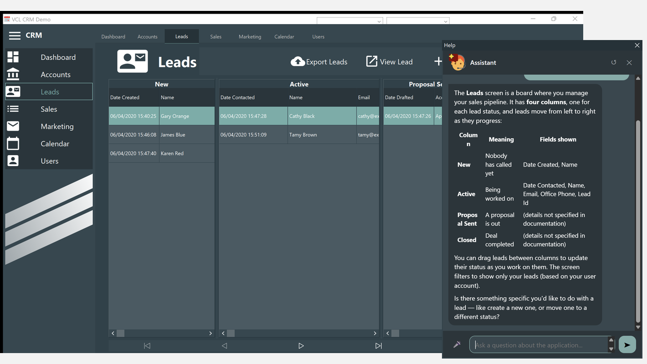647x364 pixels.
Task: Go to the next record in the navigator
Action: (x=301, y=346)
